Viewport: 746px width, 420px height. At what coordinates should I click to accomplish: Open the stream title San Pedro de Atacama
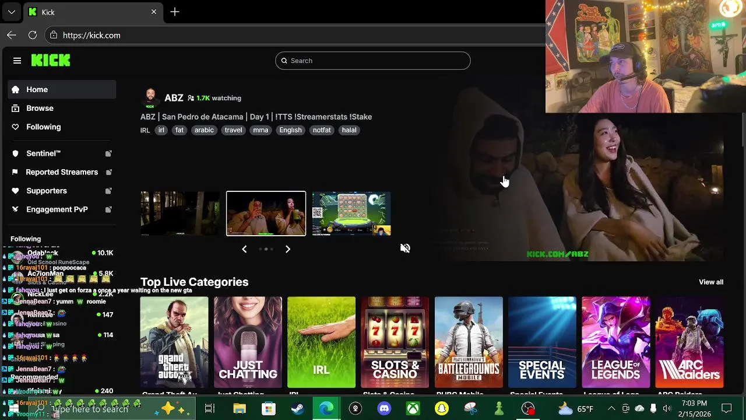[256, 117]
